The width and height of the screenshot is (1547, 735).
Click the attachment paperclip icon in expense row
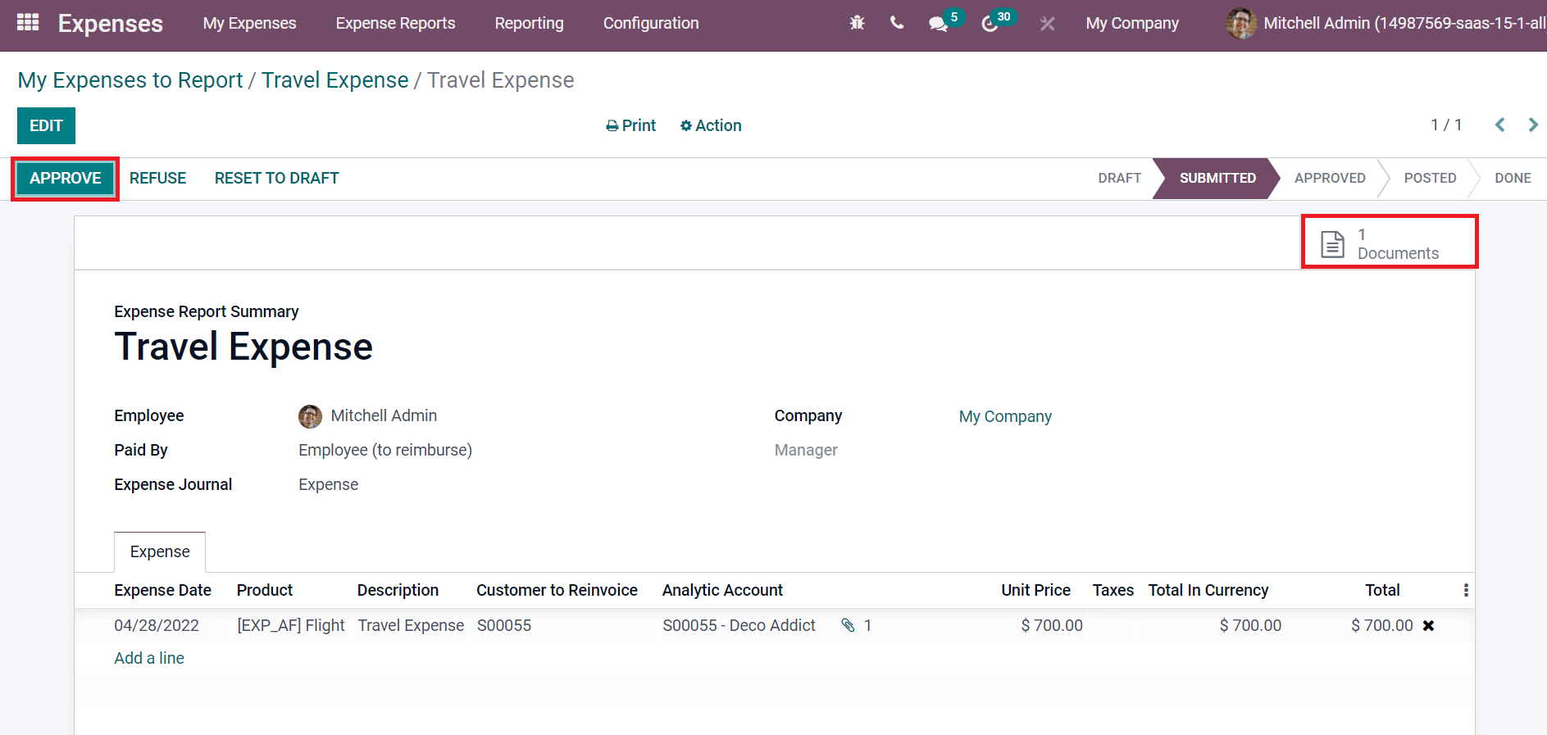click(848, 625)
